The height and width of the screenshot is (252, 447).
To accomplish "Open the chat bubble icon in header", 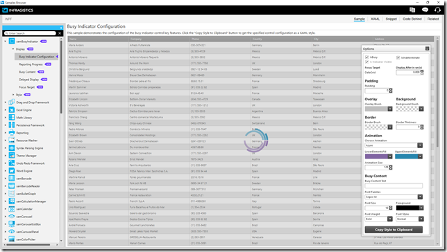I will tap(425, 10).
